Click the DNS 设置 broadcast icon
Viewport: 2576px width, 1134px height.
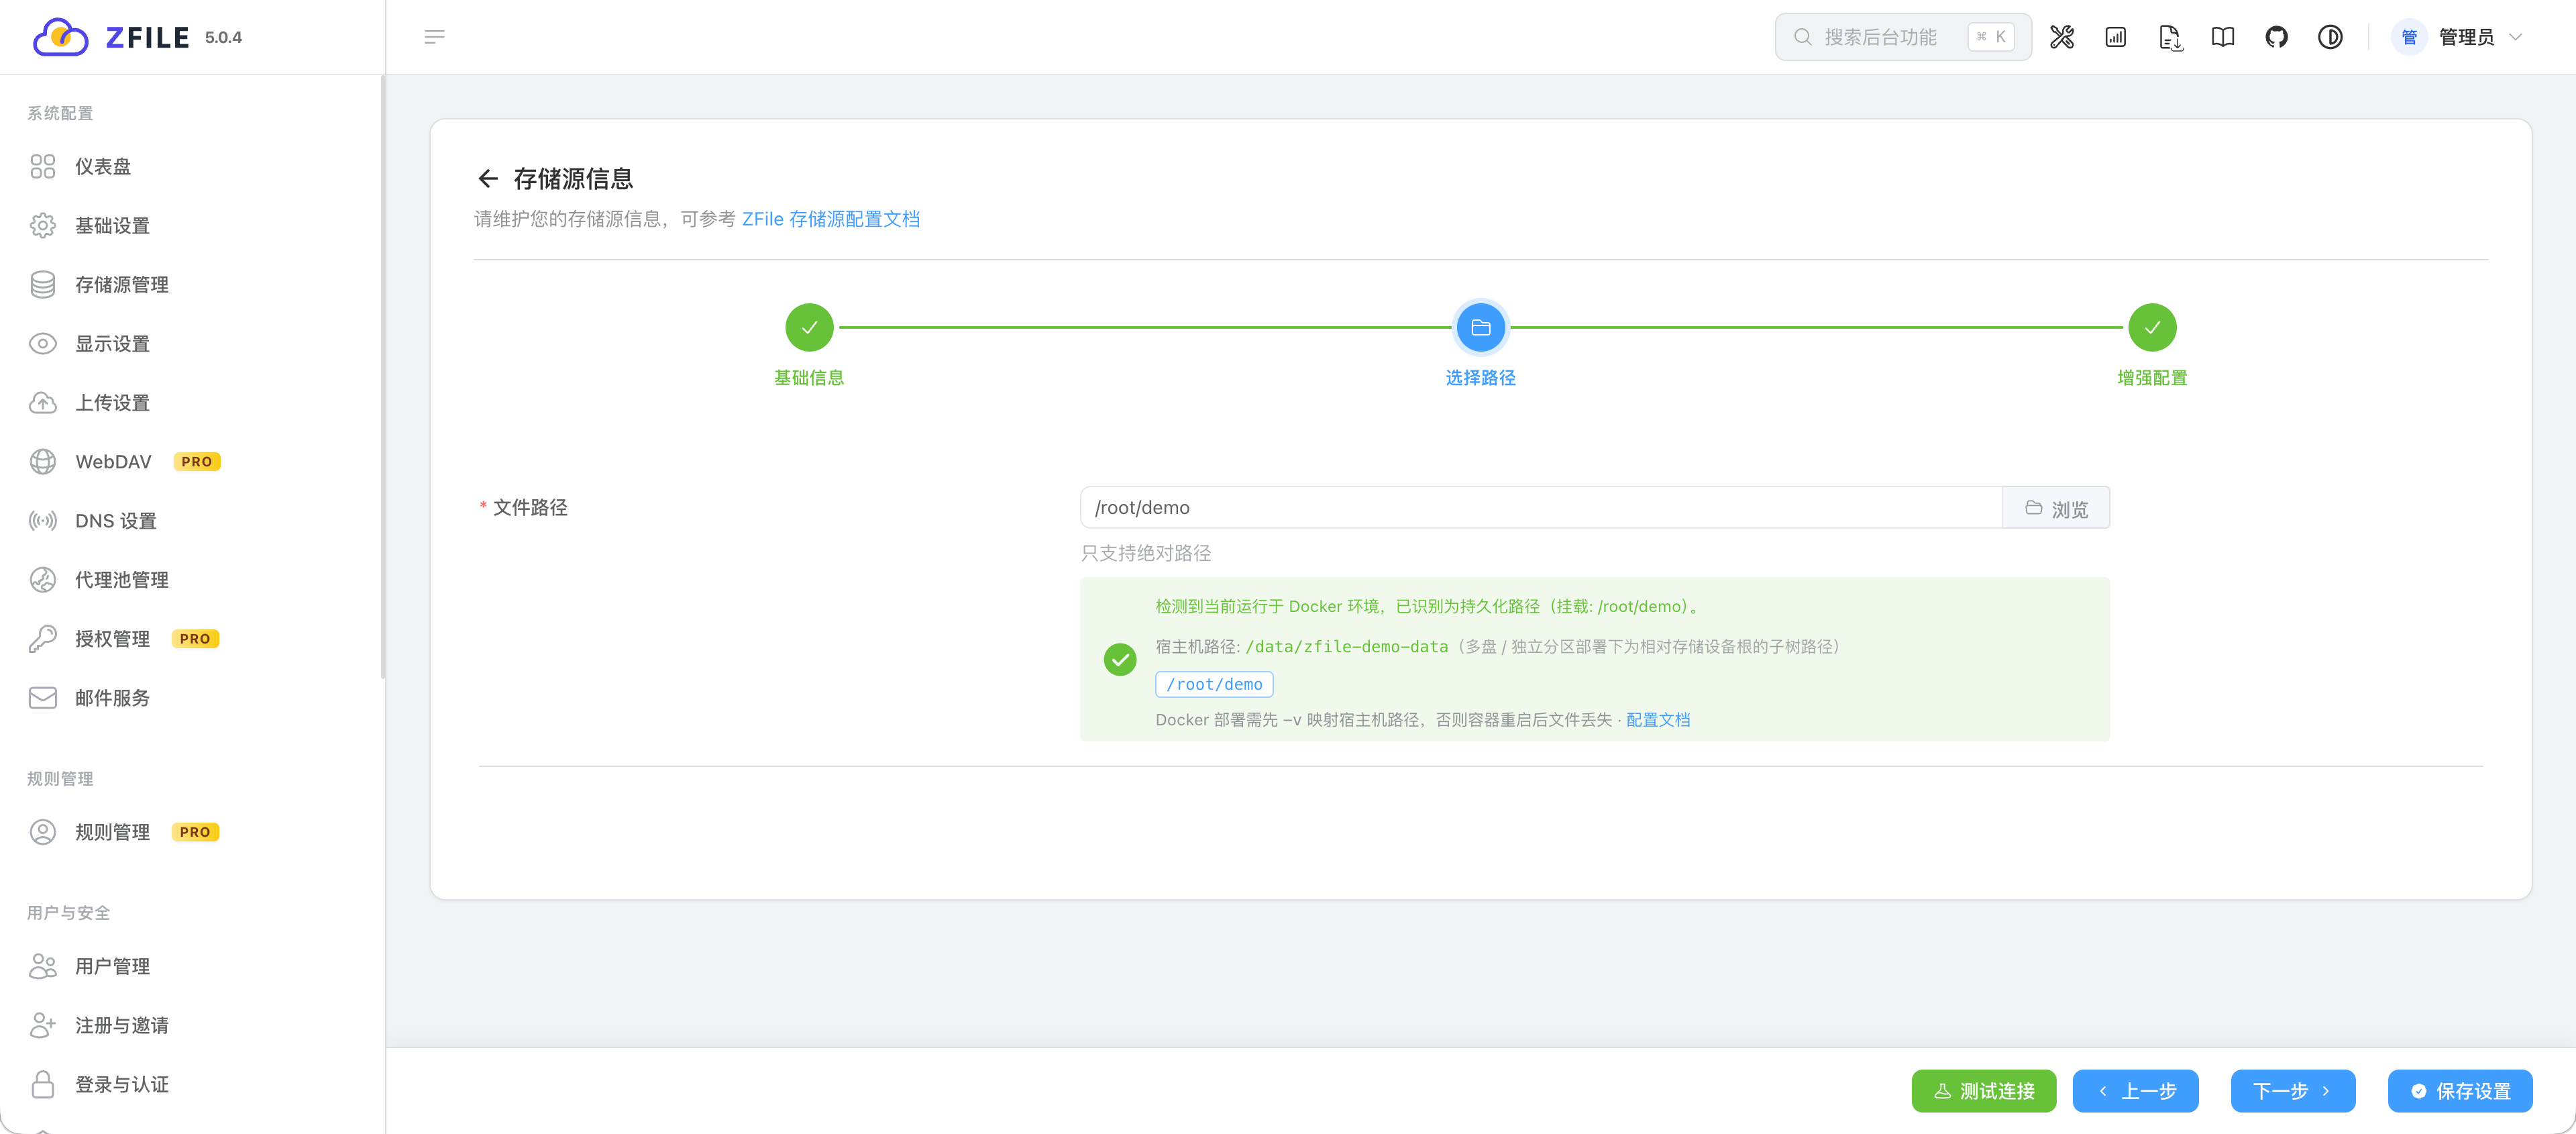[43, 520]
